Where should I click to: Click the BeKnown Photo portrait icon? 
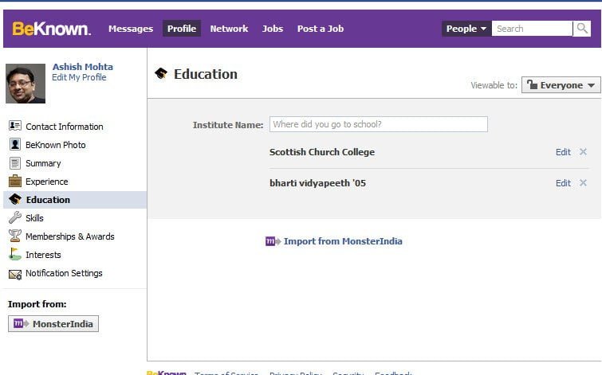point(15,144)
